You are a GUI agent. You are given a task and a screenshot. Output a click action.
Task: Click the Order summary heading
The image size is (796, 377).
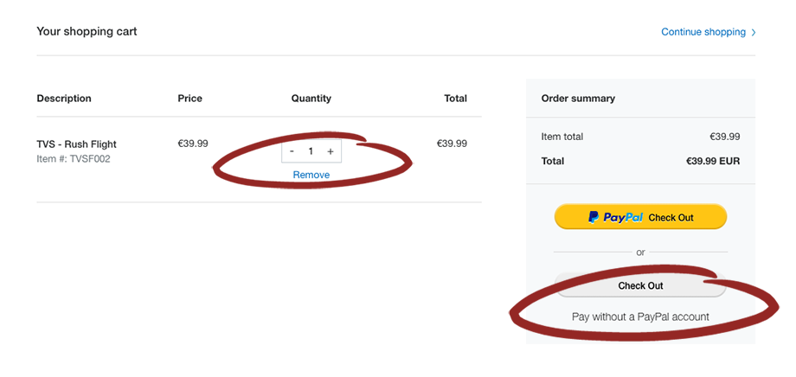pos(578,99)
